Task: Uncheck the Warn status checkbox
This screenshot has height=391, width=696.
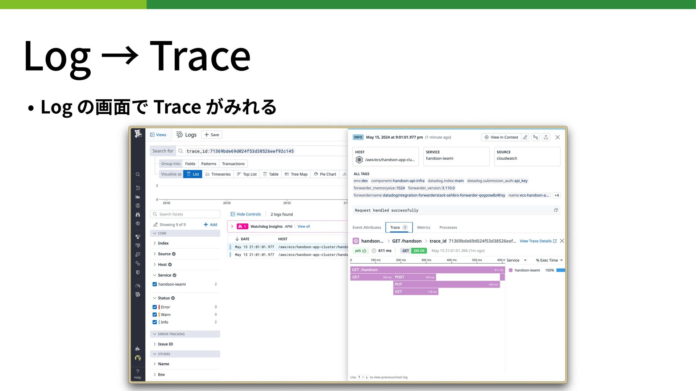Action: [x=155, y=315]
